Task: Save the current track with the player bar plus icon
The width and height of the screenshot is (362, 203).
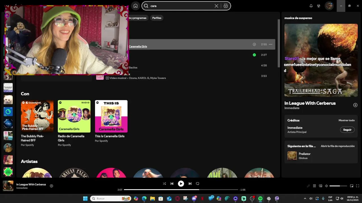Action: pyautogui.click(x=51, y=186)
